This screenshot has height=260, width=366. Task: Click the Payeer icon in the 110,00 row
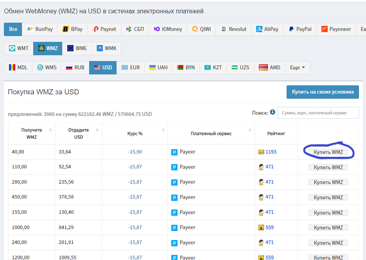[174, 167]
